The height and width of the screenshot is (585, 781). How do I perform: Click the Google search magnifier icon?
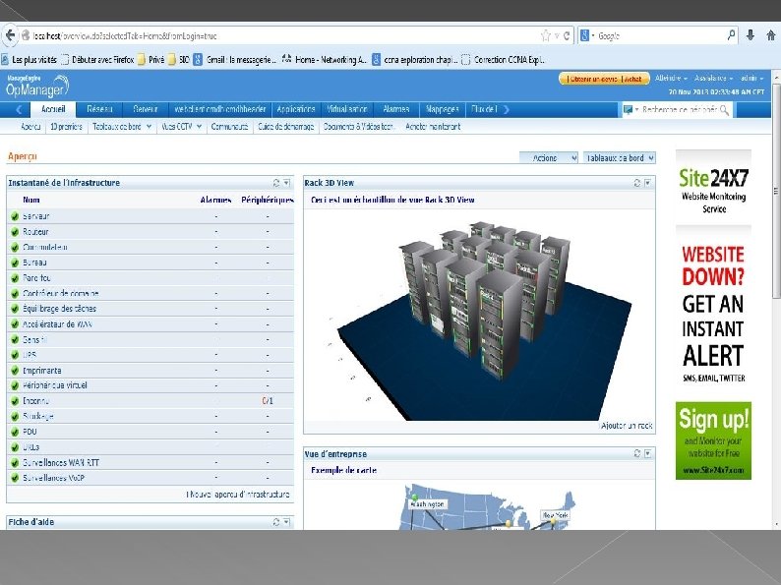(x=731, y=35)
